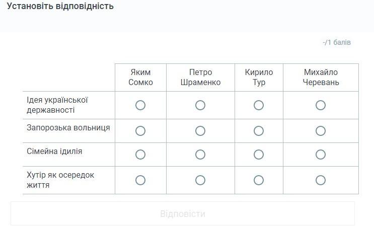Click the Установіть відповідність heading

(60, 7)
